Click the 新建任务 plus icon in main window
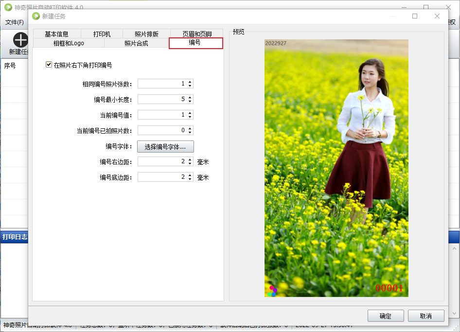The image size is (460, 332). tap(20, 40)
